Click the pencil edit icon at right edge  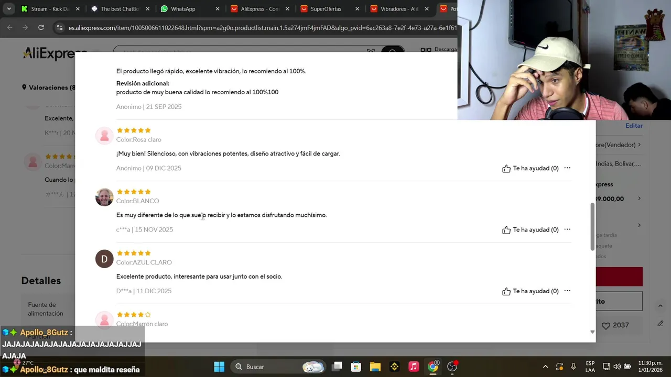click(x=661, y=324)
